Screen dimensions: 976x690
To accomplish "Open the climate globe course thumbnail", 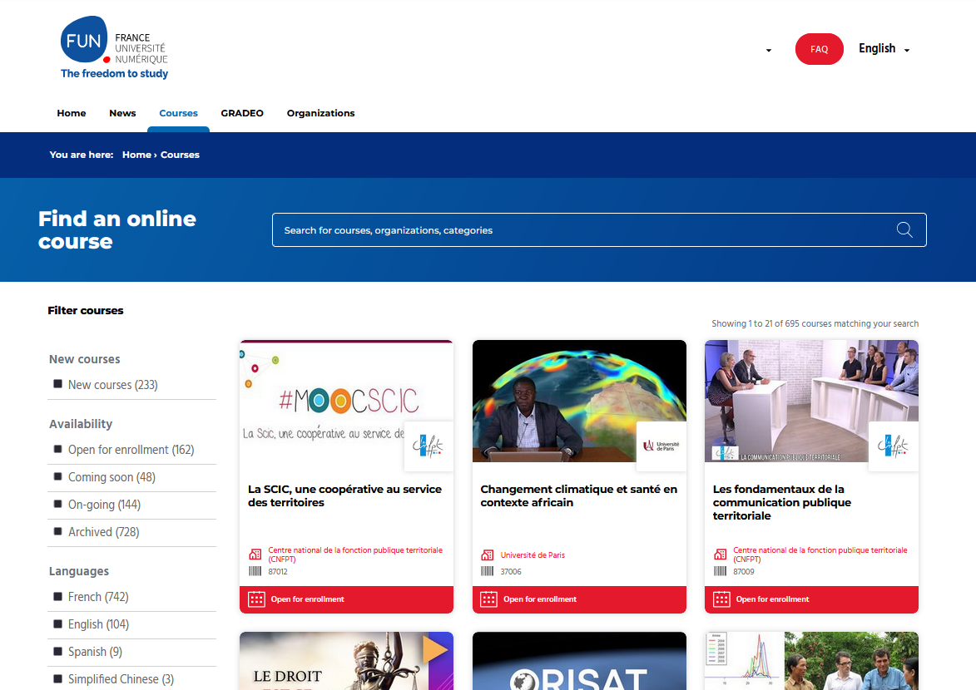I will (579, 402).
